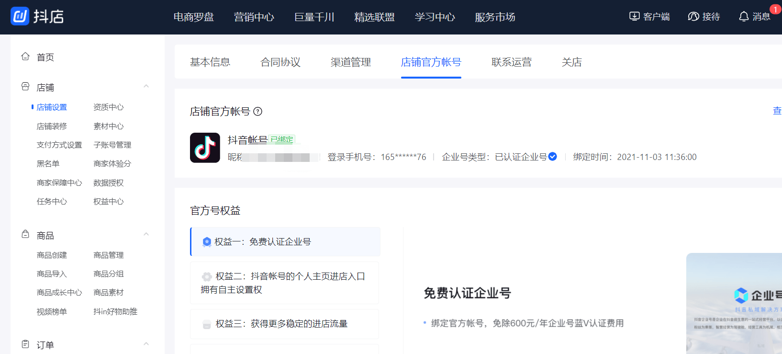Switch to the 合同协议 tab
Image resolution: width=782 pixels, height=354 pixels.
(x=280, y=62)
